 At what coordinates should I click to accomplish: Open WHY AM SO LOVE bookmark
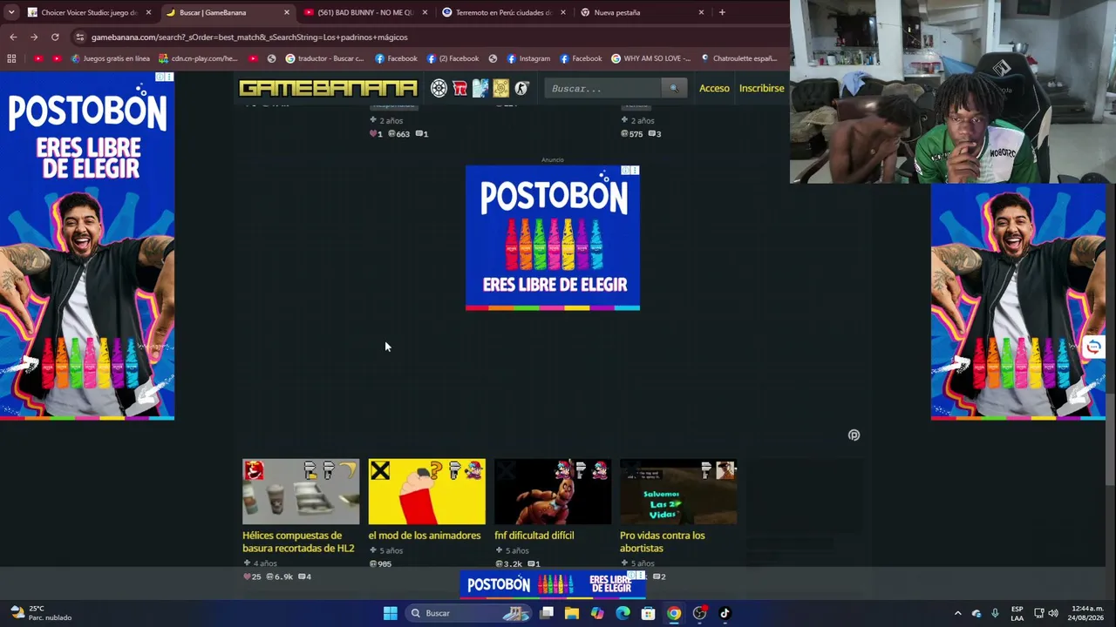coord(651,58)
